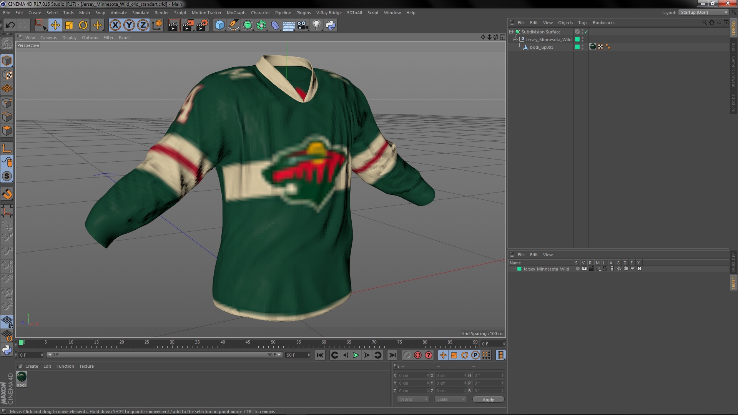Open the Layout dropdown Startup (User)
Screen dimensions: 738x415
(x=703, y=12)
